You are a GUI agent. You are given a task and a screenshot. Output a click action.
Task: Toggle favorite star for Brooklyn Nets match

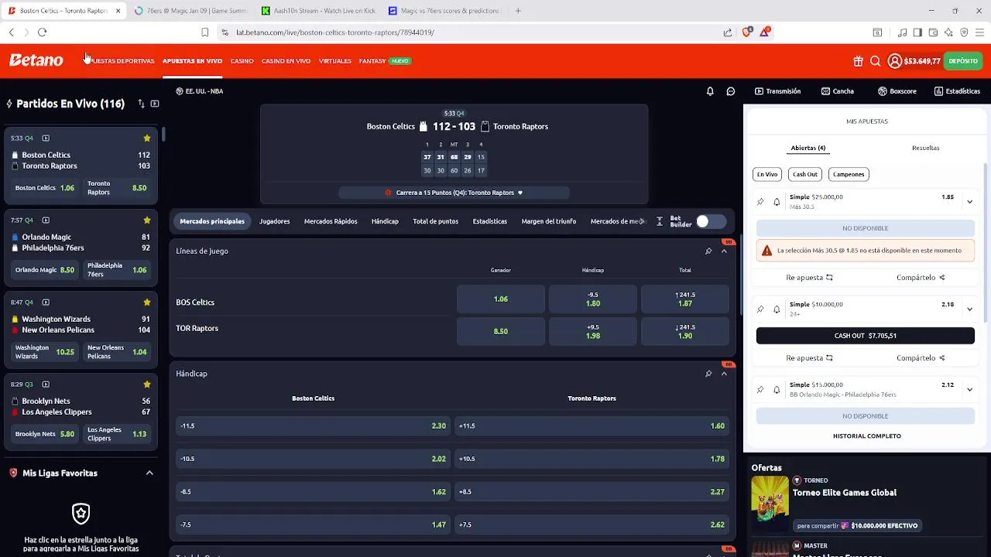coord(147,384)
